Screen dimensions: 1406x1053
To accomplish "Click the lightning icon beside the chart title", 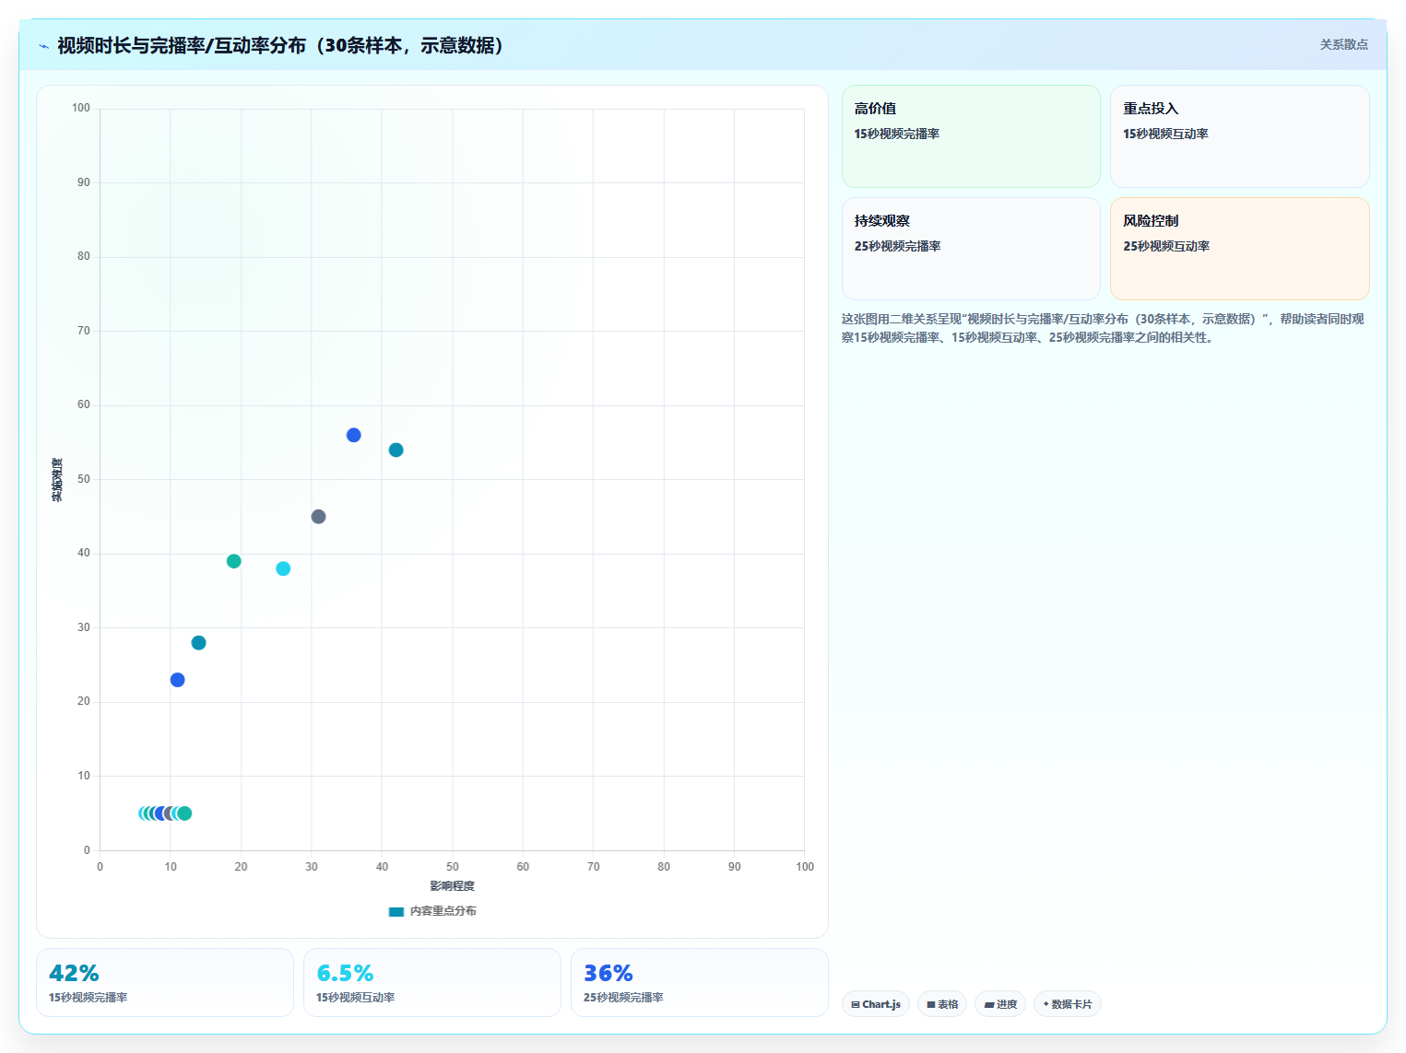I will [x=43, y=46].
